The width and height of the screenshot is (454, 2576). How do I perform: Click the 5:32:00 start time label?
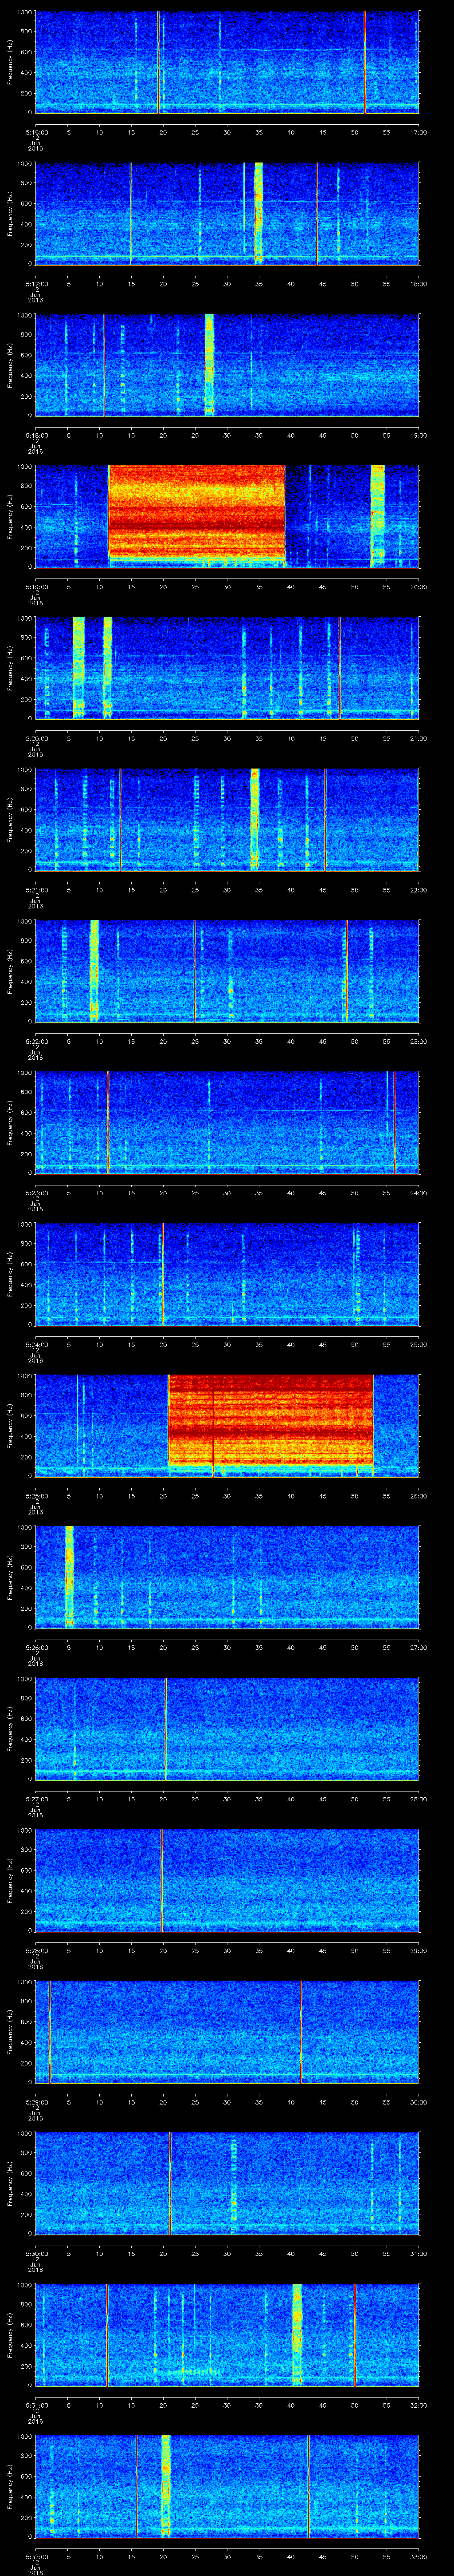[36, 2556]
